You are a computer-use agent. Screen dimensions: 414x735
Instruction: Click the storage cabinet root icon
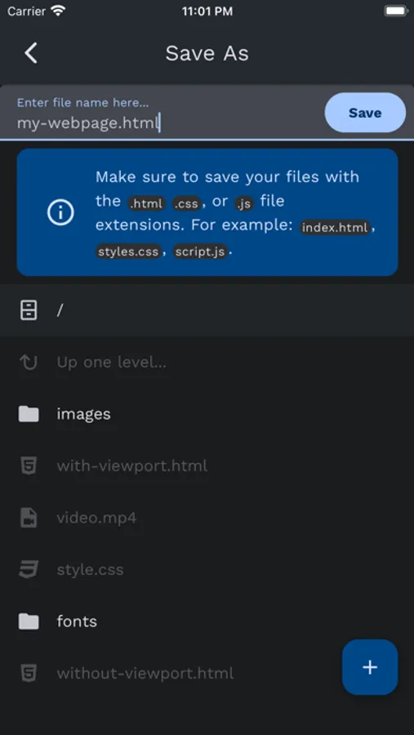click(28, 310)
